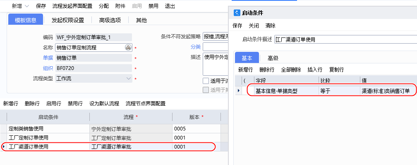Click the 启动条件描述 input field
Image resolution: width=417 pixels, height=165 pixels.
click(x=343, y=40)
